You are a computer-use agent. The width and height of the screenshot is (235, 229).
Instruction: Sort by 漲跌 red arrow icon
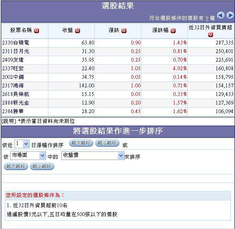coord(124,31)
